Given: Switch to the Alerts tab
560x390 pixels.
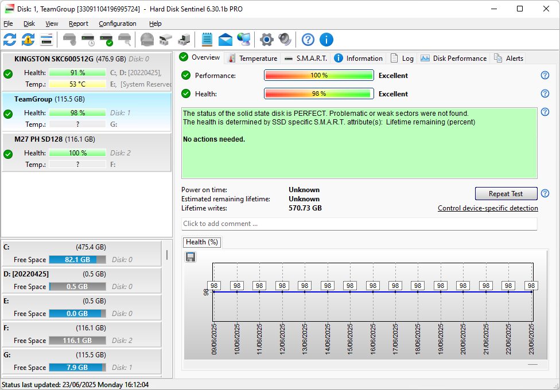Looking at the screenshot, I should 508,58.
